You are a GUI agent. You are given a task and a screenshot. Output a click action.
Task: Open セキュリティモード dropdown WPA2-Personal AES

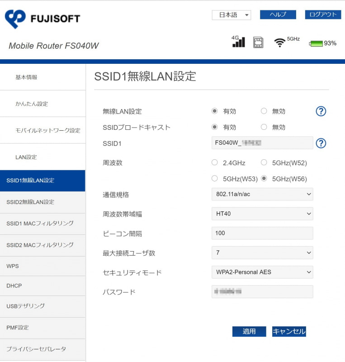(x=262, y=272)
